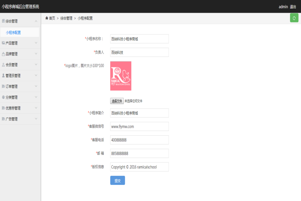Click the 选择文件 file chooser button
The height and width of the screenshot is (201, 301).
(x=117, y=101)
